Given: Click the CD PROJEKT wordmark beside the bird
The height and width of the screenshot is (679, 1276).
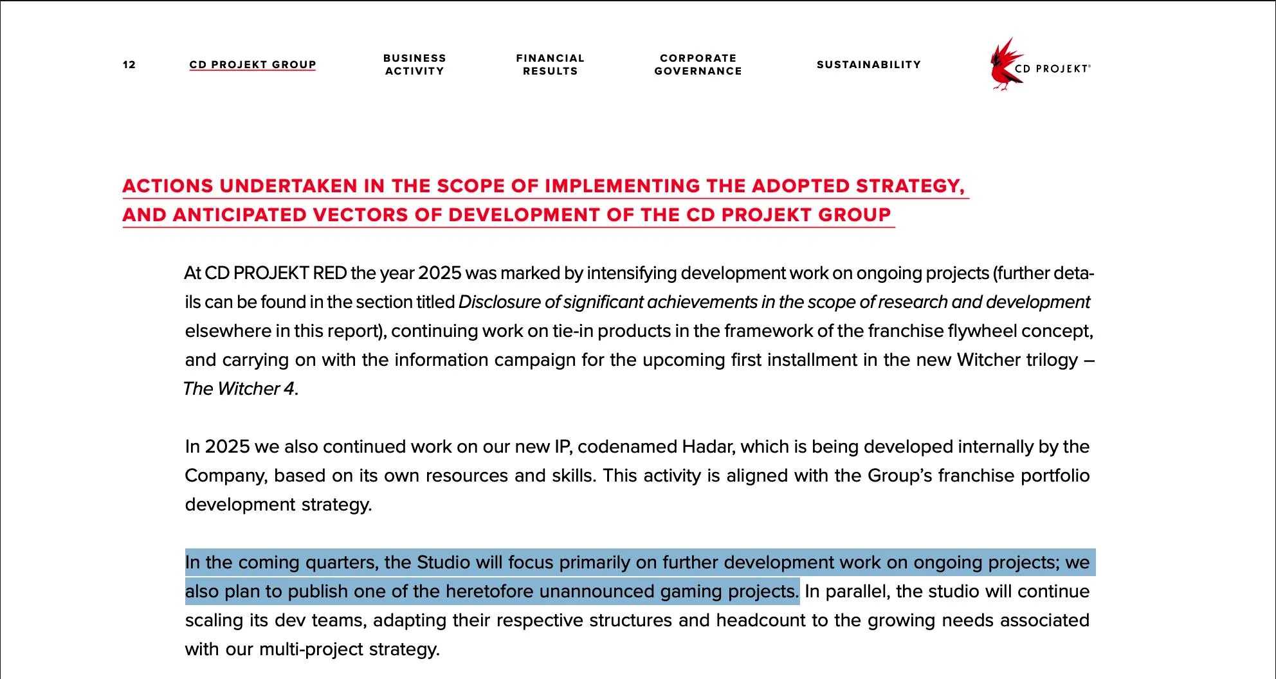Looking at the screenshot, I should [1052, 69].
